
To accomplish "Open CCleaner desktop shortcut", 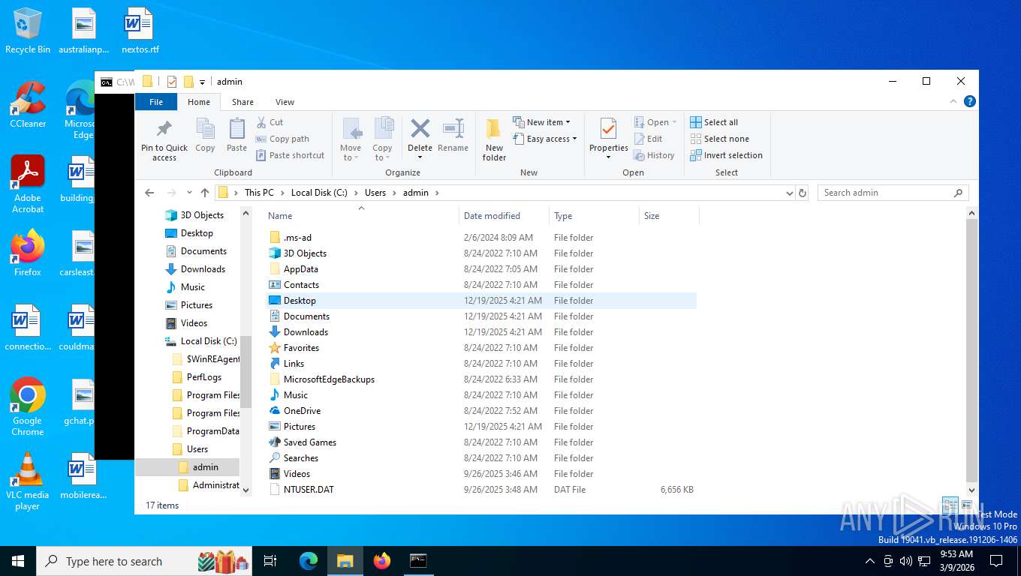I will (x=28, y=105).
